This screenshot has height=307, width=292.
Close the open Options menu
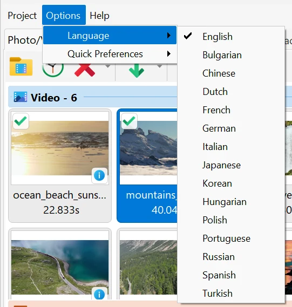(64, 15)
